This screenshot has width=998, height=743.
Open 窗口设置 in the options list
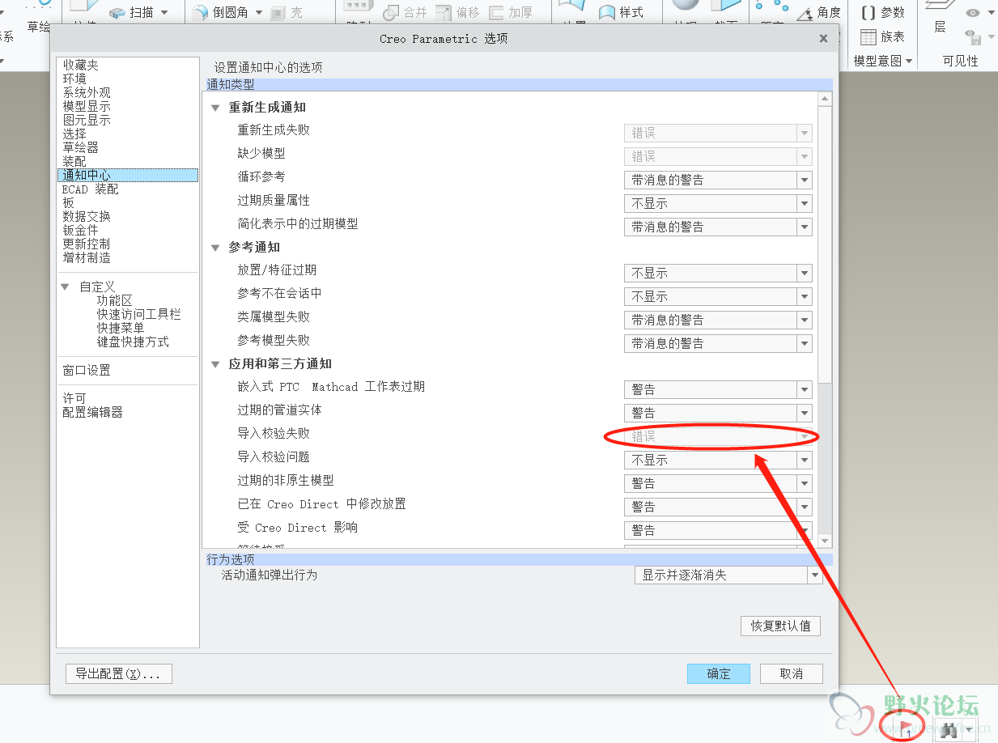[x=87, y=370]
